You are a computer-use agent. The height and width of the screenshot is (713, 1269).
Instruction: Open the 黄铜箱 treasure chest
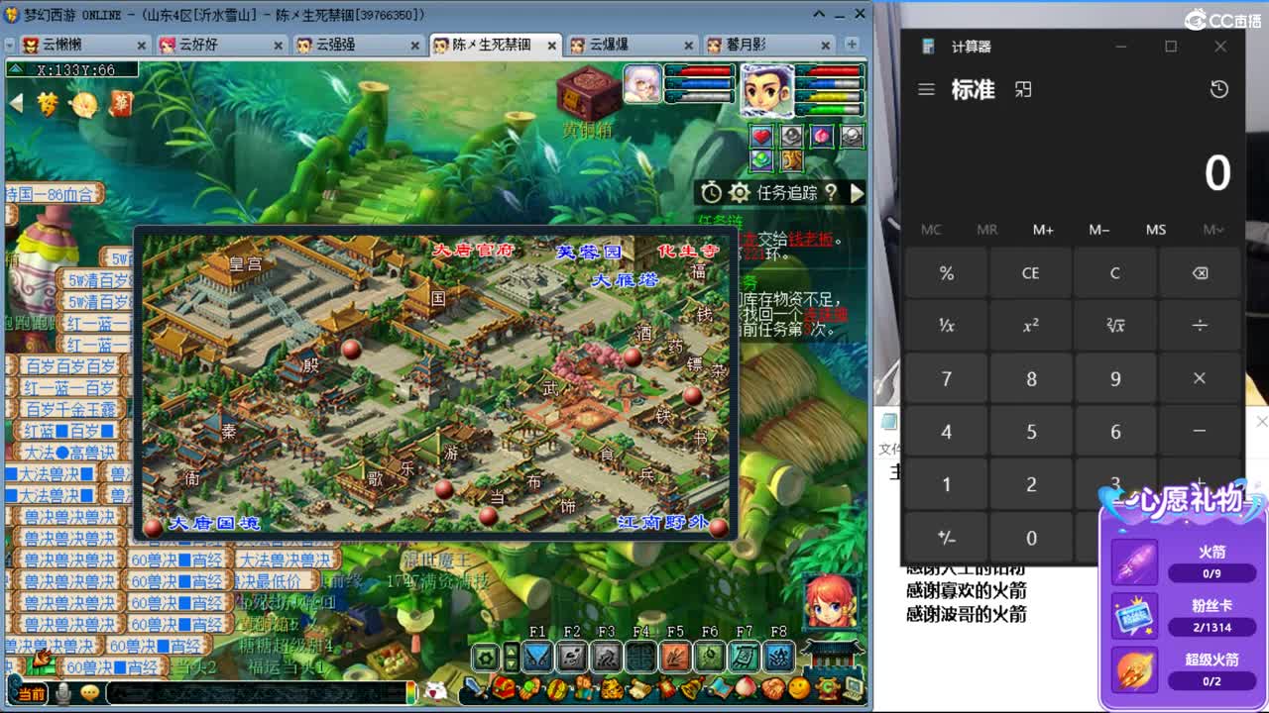tap(588, 93)
